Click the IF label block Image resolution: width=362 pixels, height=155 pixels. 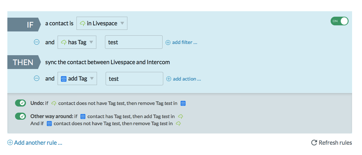click(24, 24)
